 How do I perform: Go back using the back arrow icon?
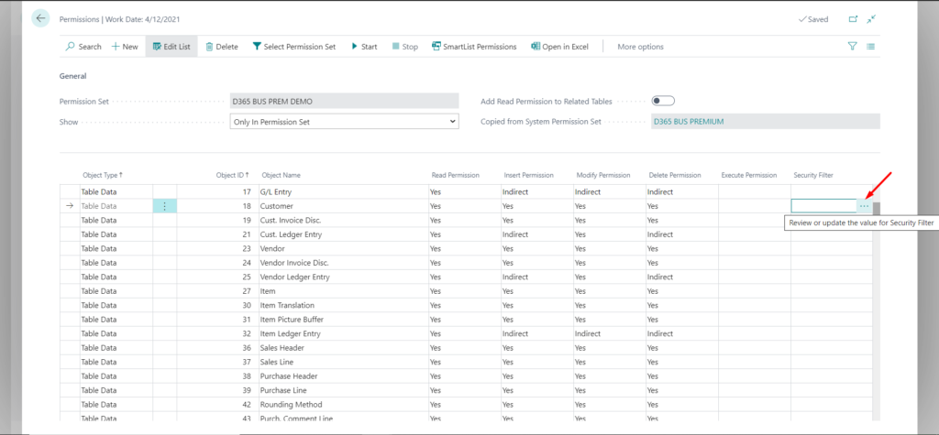(40, 18)
